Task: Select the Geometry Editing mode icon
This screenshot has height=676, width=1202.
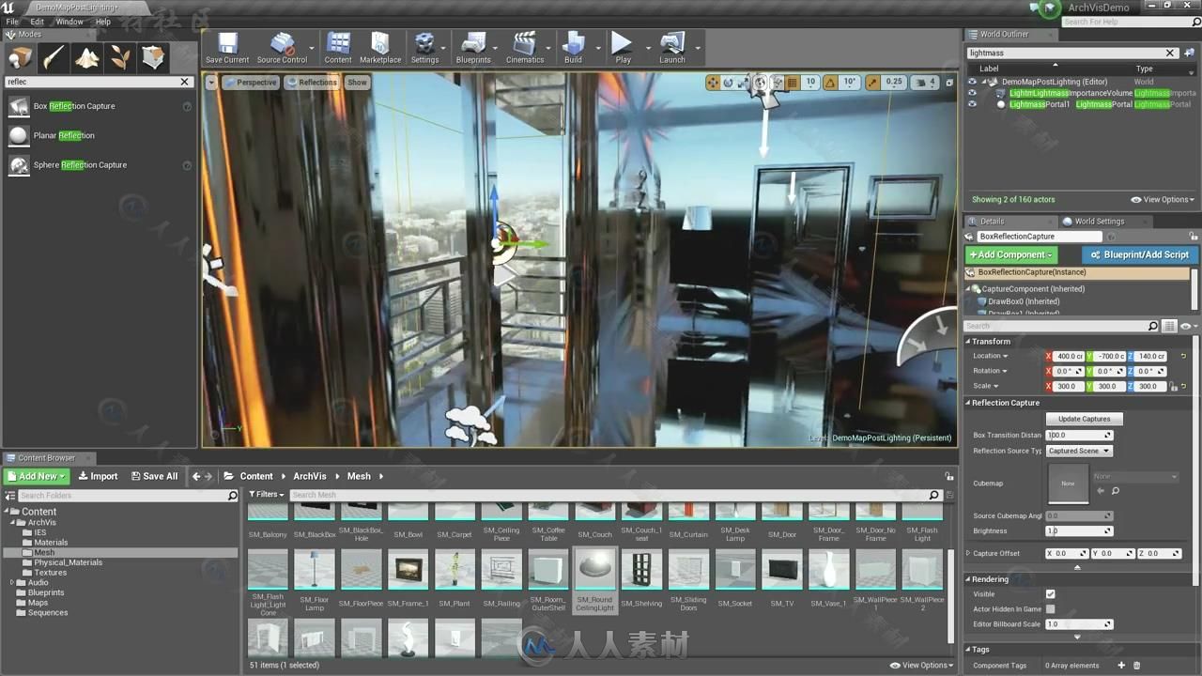Action: tap(153, 58)
